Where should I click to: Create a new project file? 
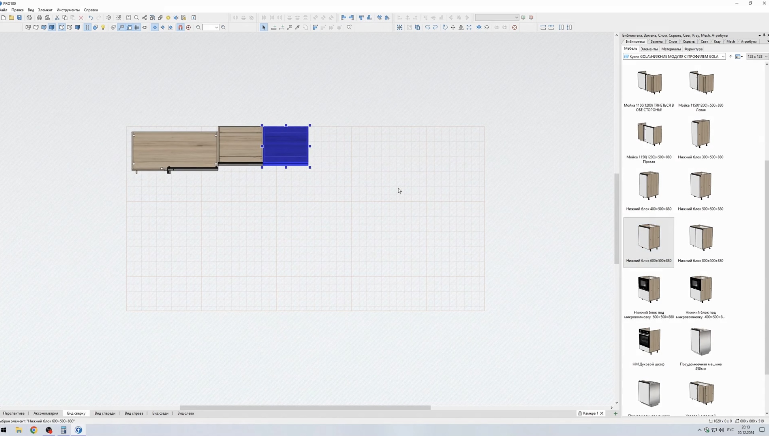(3, 18)
